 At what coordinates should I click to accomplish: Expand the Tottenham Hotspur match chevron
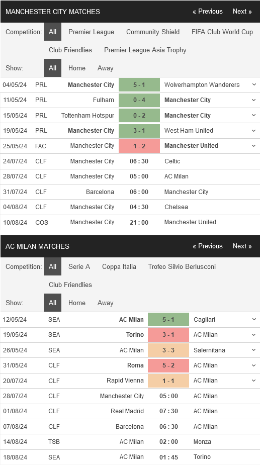pyautogui.click(x=254, y=115)
